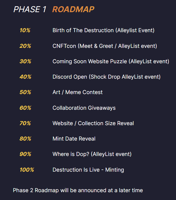
Task: Click the orange ROADMAP heading
Action: pos(73,9)
